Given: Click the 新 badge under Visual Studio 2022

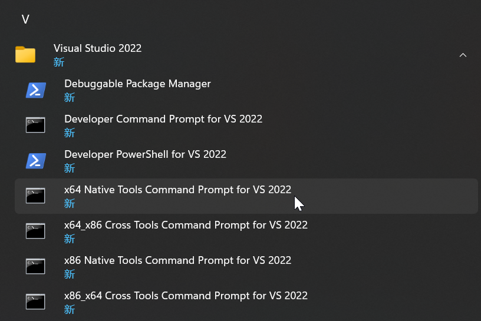Looking at the screenshot, I should tap(59, 62).
